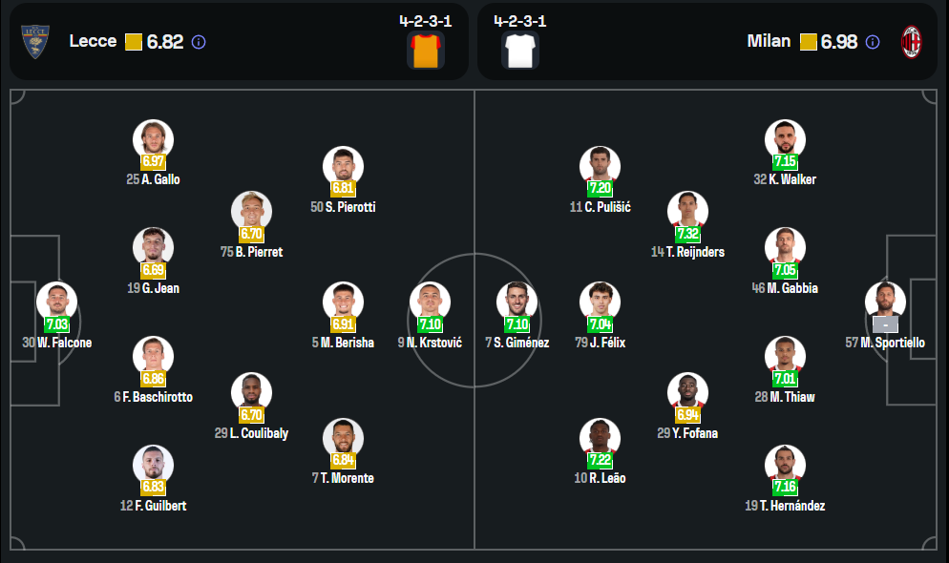The height and width of the screenshot is (563, 949).
Task: Click Milan's white kit shirt icon
Action: (x=520, y=51)
